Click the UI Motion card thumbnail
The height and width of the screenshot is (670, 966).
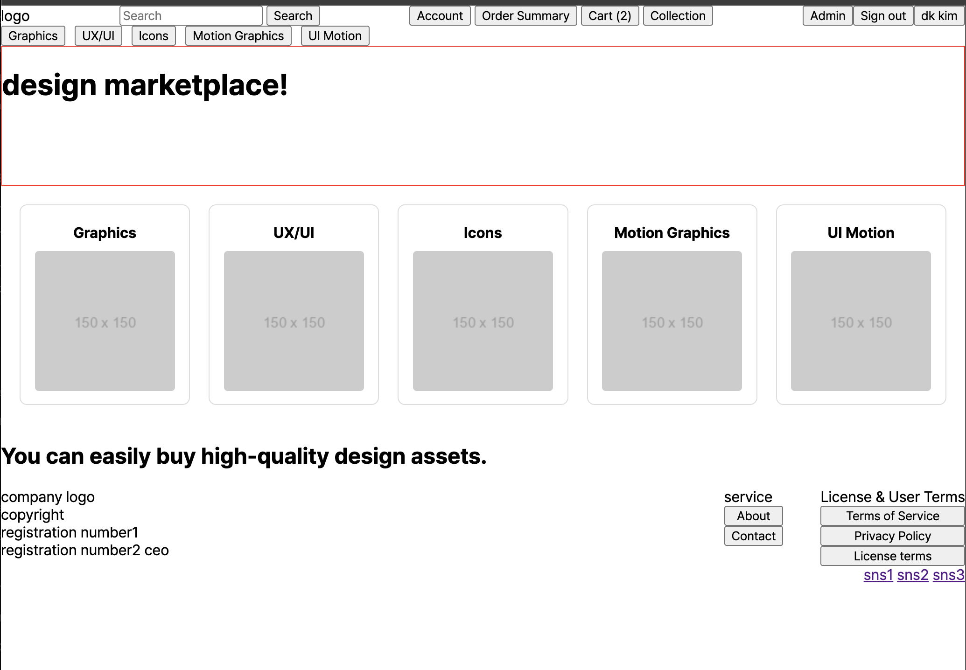tap(861, 321)
